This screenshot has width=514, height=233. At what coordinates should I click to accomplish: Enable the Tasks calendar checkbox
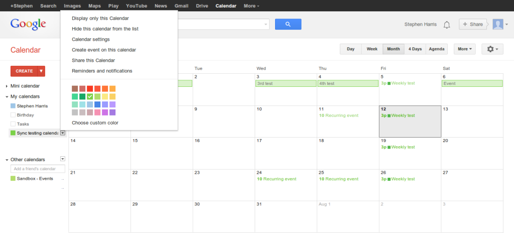point(13,124)
